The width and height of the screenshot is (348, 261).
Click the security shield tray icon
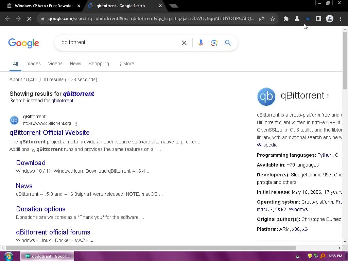pos(310,256)
